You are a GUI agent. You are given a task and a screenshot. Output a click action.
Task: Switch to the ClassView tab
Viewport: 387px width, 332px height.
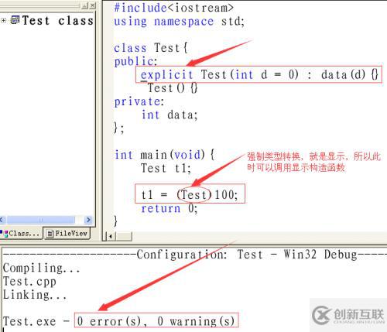[21, 234]
